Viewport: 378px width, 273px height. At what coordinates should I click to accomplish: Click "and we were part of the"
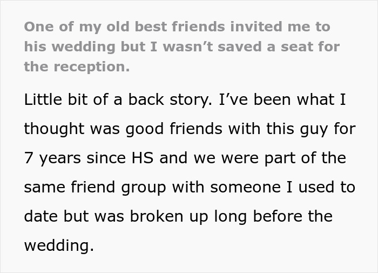(x=253, y=158)
